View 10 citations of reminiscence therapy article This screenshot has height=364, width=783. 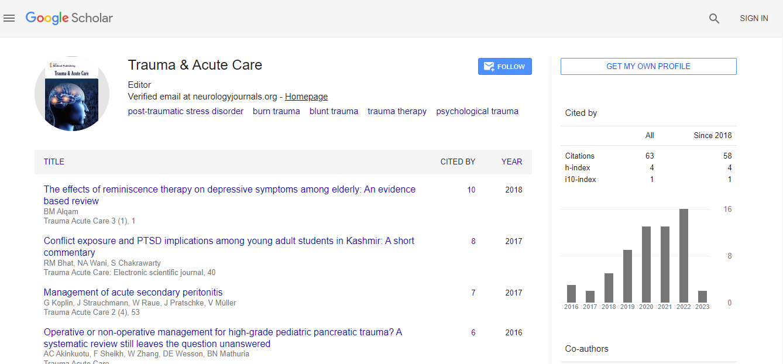[471, 190]
